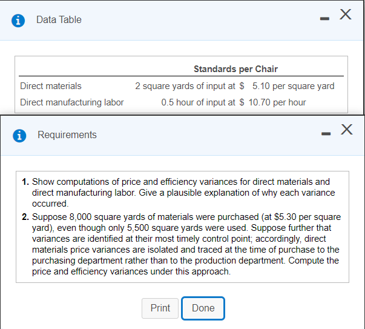Click the Requirements info icon
This screenshot has height=329, width=365.
click(20, 135)
